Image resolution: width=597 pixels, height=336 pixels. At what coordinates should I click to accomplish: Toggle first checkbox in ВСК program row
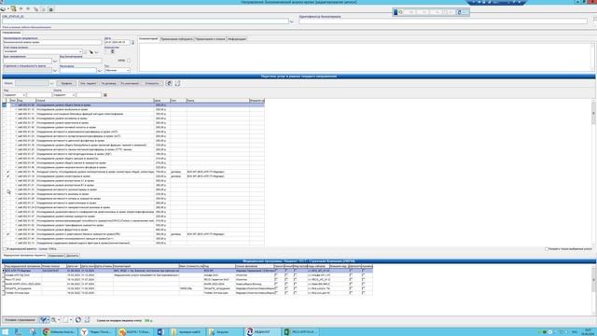pos(276,271)
